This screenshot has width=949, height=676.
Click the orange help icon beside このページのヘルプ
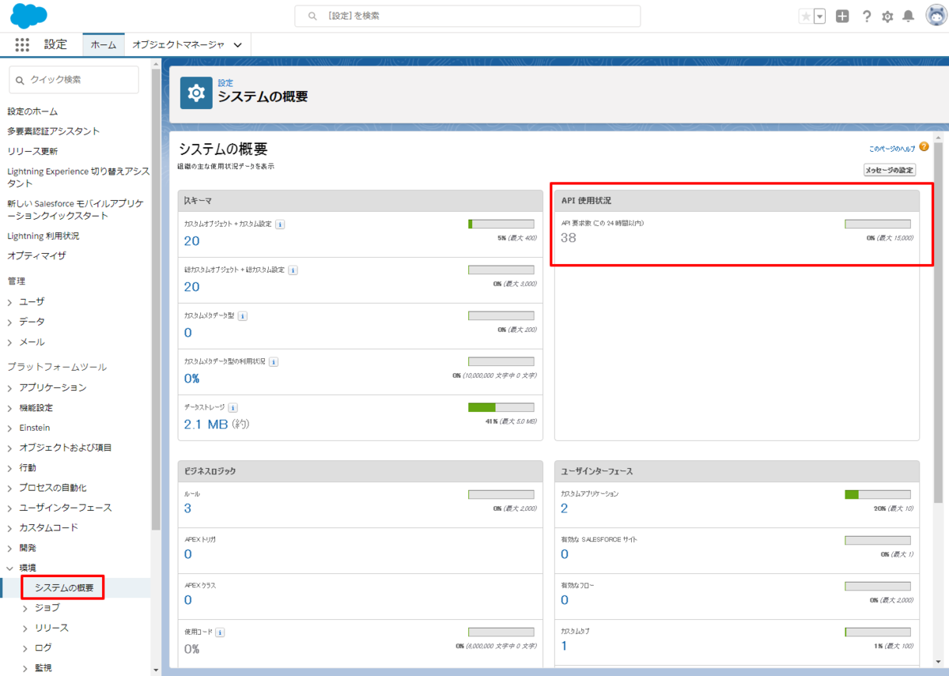point(923,148)
